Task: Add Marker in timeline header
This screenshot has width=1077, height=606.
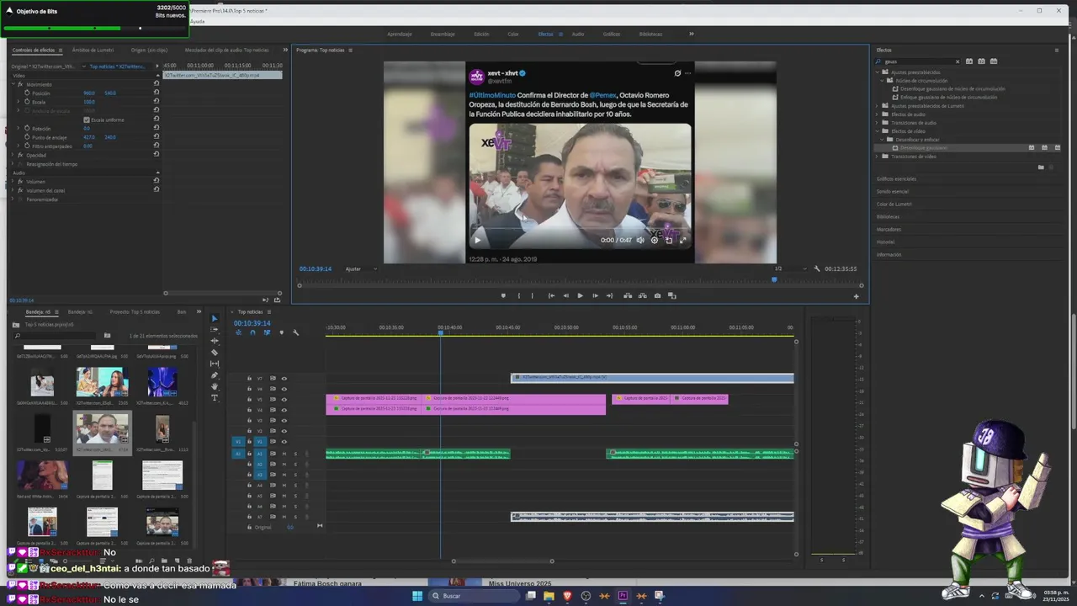Action: [x=281, y=332]
